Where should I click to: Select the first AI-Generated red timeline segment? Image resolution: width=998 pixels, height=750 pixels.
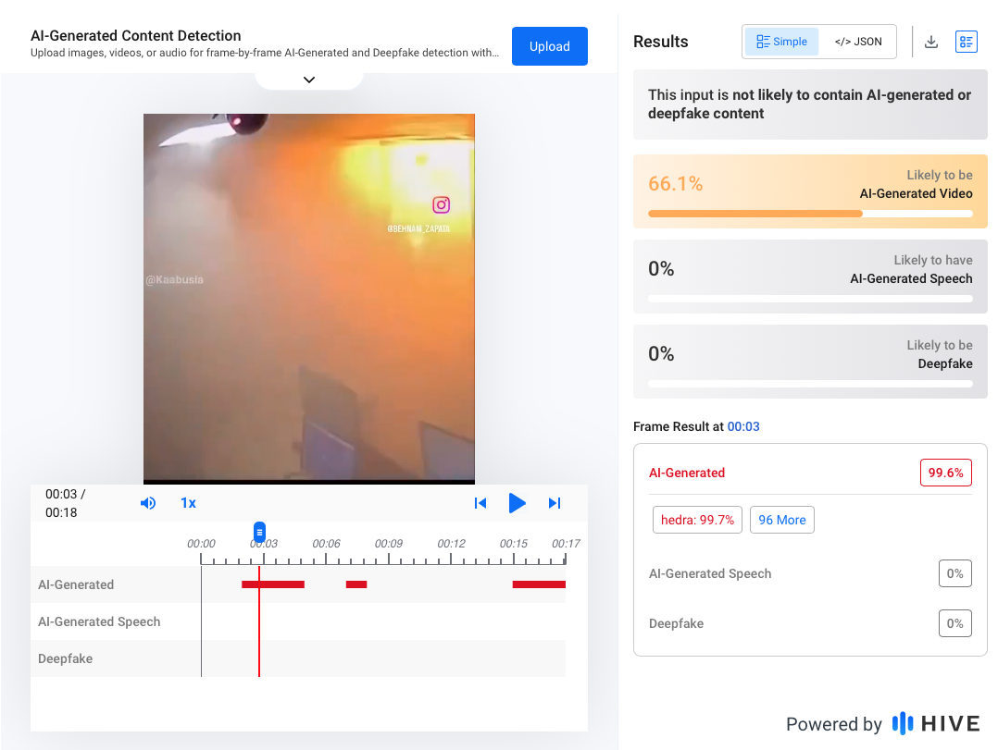click(x=273, y=584)
